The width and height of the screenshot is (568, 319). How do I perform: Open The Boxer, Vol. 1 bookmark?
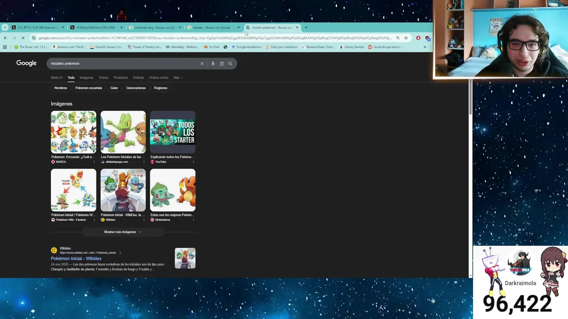click(30, 47)
